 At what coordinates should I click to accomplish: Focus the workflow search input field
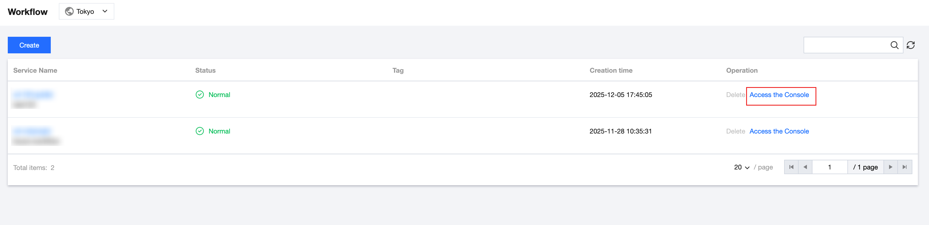[846, 45]
